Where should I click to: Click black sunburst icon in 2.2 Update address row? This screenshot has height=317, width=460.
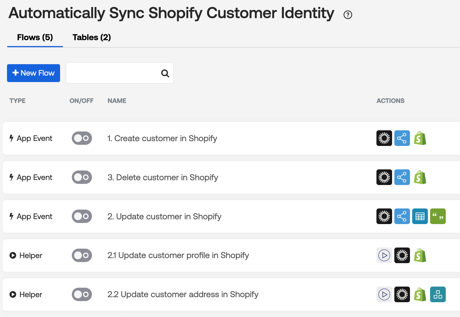pyautogui.click(x=402, y=294)
